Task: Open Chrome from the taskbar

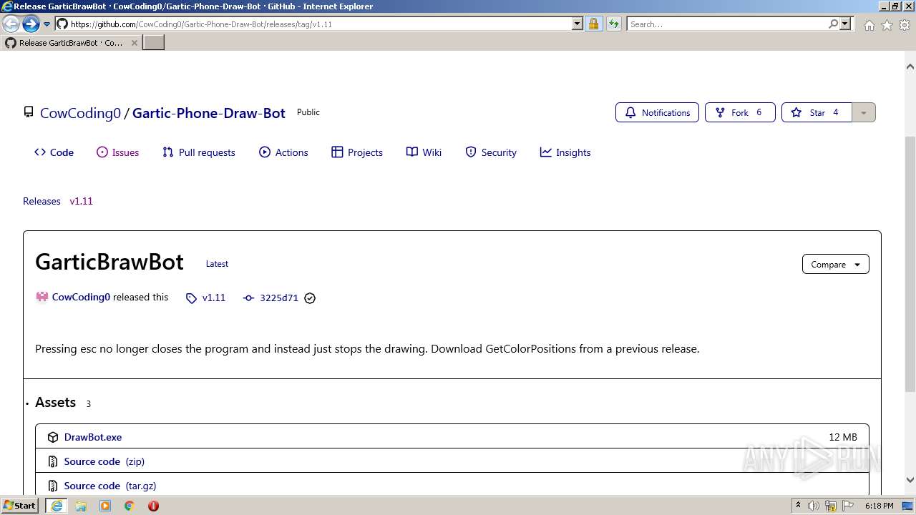Action: coord(130,506)
